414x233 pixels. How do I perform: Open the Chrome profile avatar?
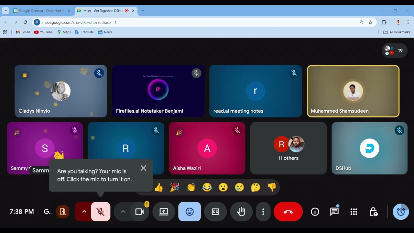[x=398, y=22]
